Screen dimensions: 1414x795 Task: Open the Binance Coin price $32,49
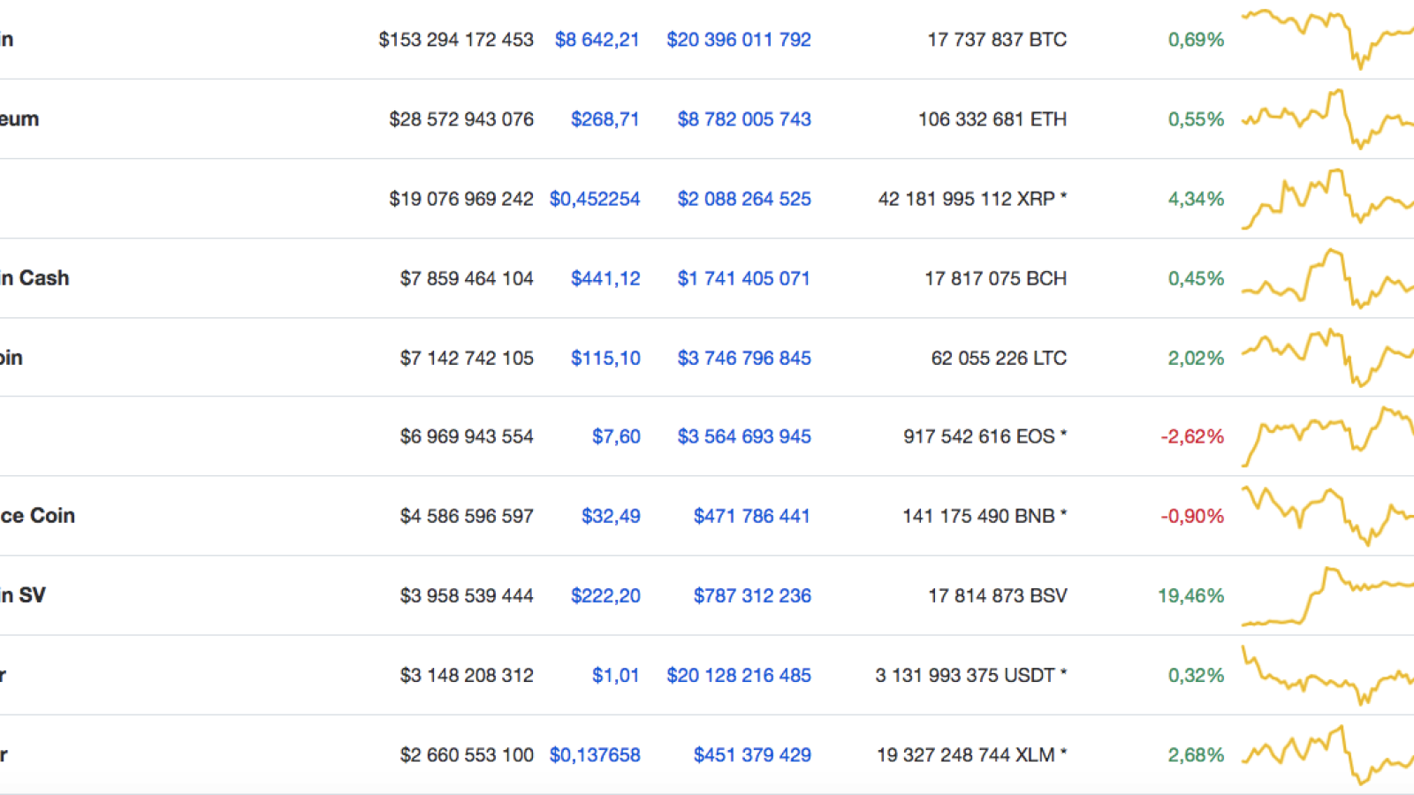coord(611,516)
